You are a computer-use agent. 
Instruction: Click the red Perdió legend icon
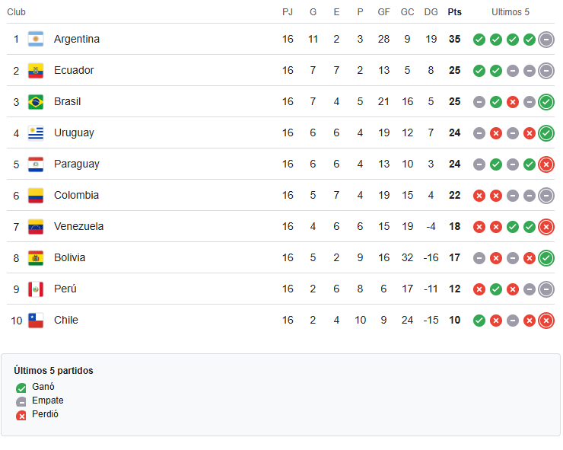(x=21, y=416)
